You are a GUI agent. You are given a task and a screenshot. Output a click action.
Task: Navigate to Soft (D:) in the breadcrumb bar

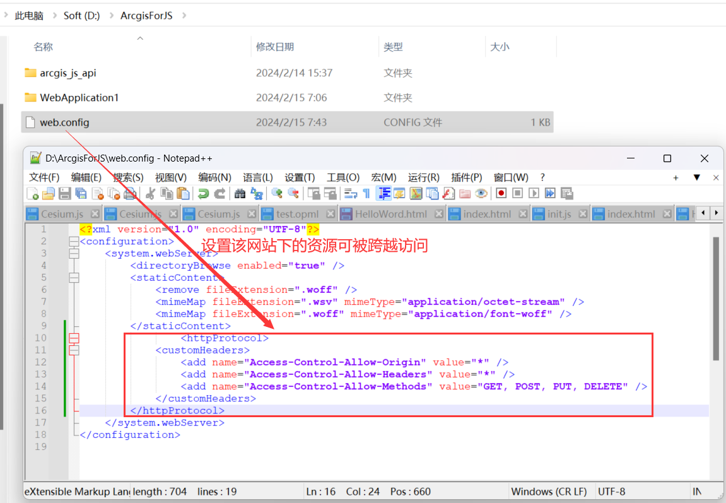pos(81,15)
